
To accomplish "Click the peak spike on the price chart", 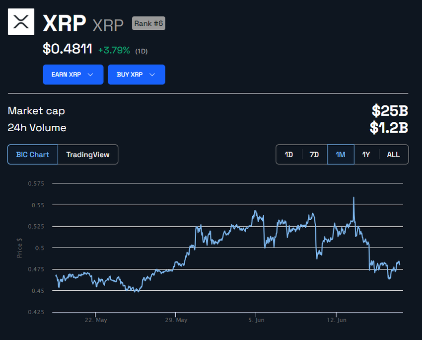I will pos(353,198).
